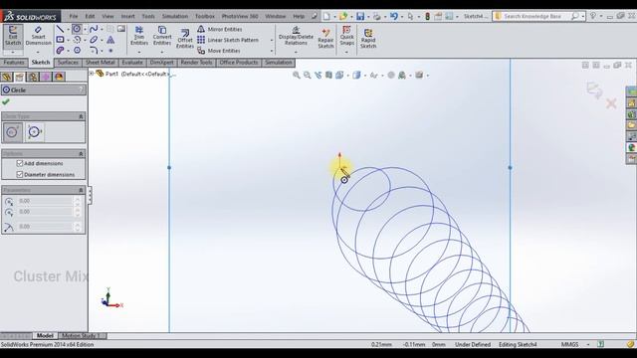Open Display/Delete Relations

[x=296, y=36]
